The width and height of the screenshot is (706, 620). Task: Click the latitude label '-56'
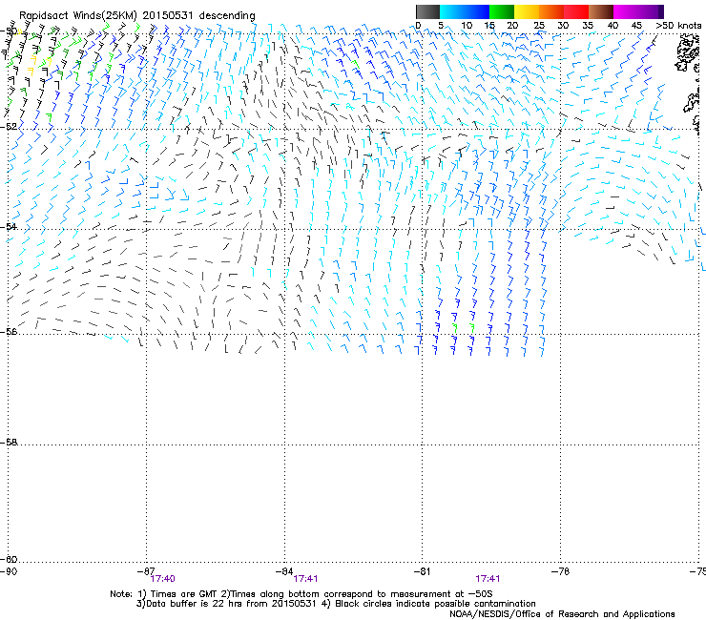click(x=9, y=331)
